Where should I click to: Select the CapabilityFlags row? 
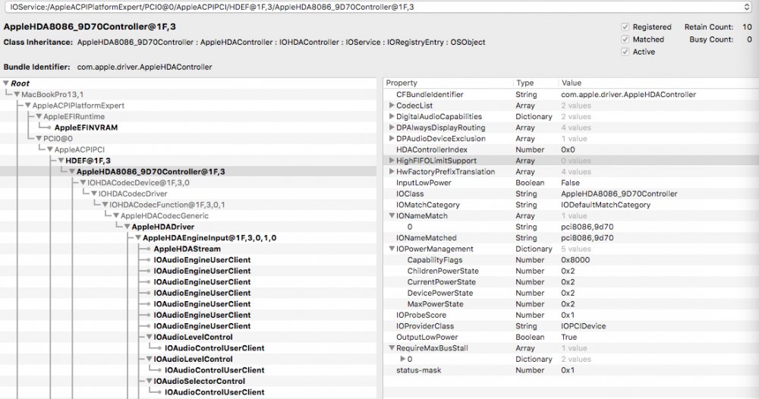tap(572, 260)
